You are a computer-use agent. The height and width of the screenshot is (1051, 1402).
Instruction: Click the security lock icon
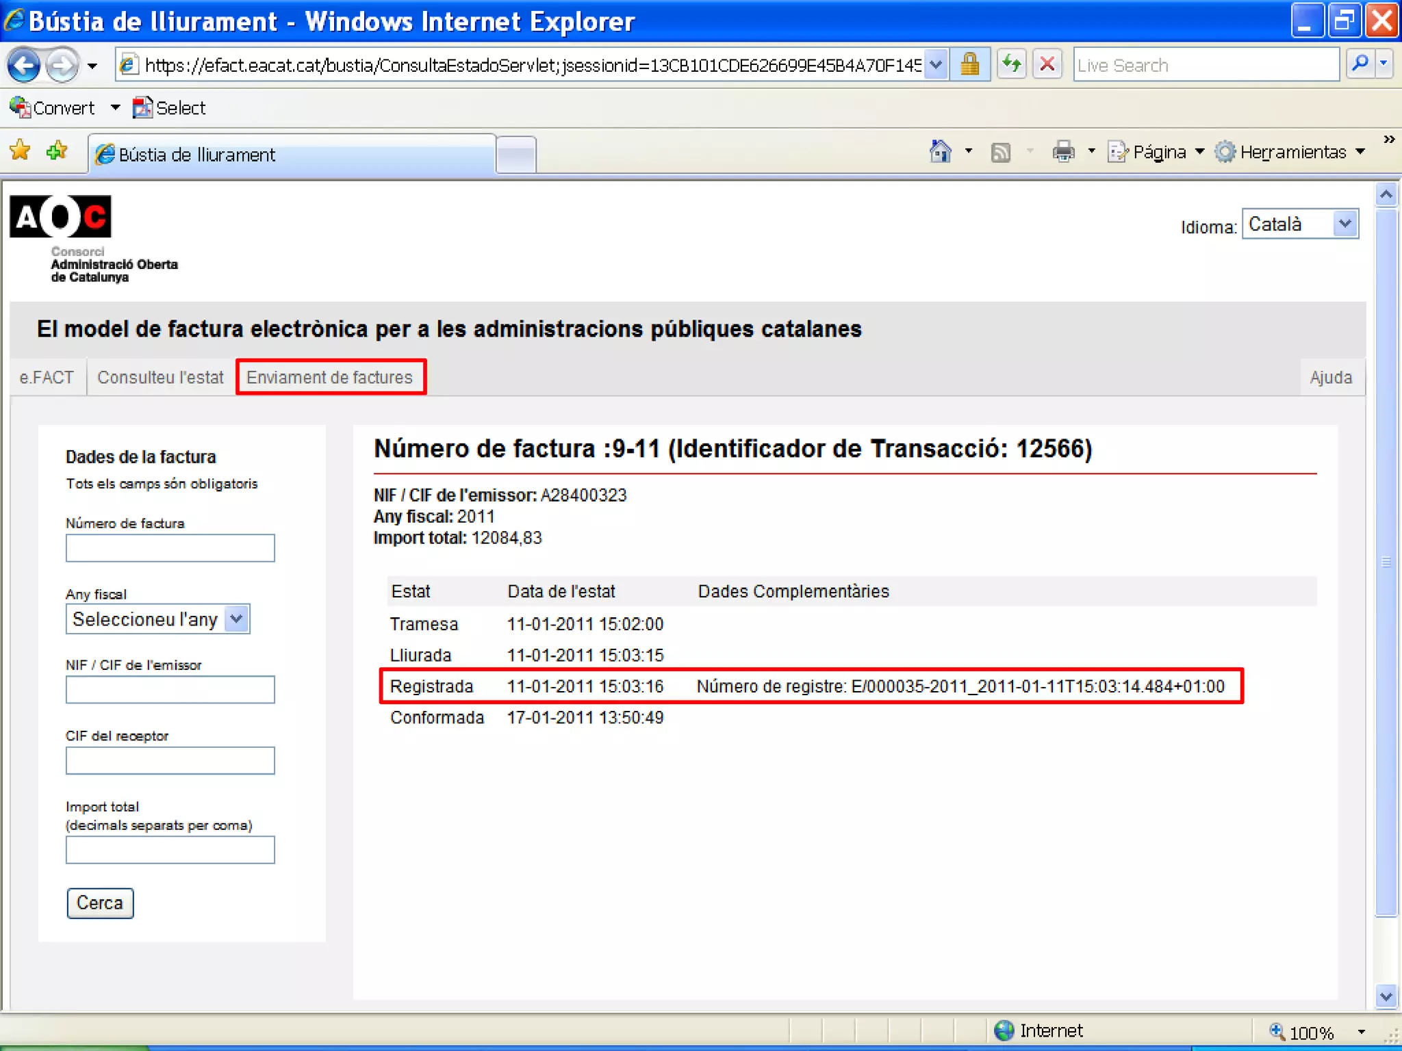pyautogui.click(x=969, y=65)
